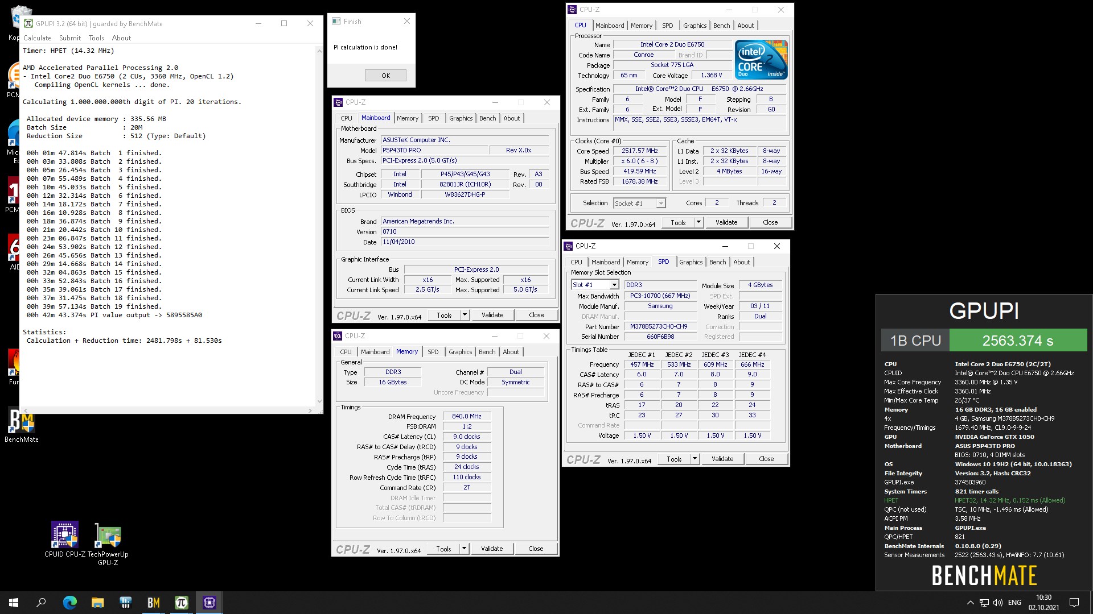The image size is (1093, 614).
Task: Click HPET green timer row in BenchMate
Action: (x=975, y=500)
